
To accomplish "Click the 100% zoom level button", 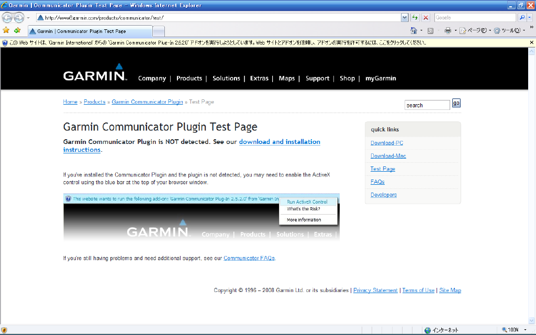I will tap(510, 330).
